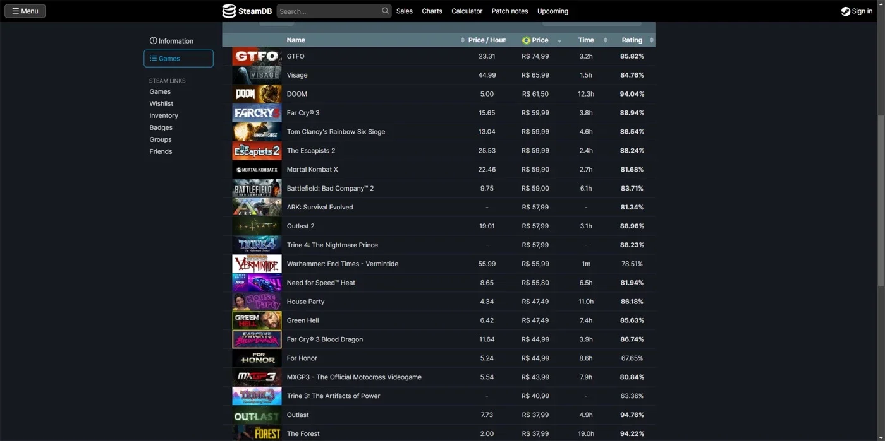Select the Games tab in sidebar
Screen dimensions: 885x441
click(178, 59)
